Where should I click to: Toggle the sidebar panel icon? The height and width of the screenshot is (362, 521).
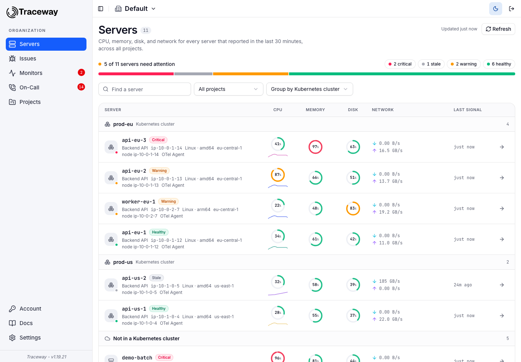tap(101, 9)
